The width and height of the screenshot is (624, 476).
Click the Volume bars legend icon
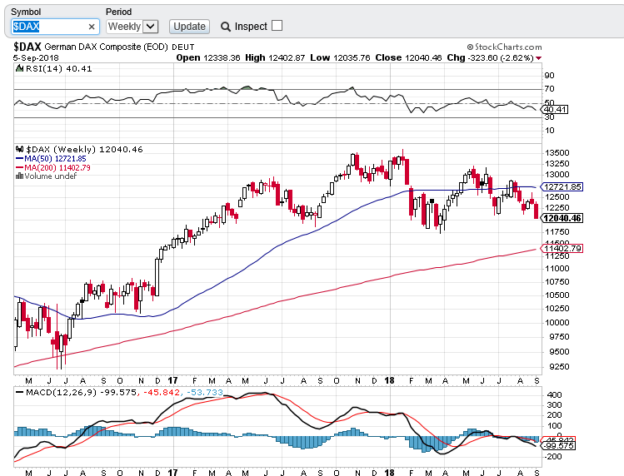click(19, 176)
